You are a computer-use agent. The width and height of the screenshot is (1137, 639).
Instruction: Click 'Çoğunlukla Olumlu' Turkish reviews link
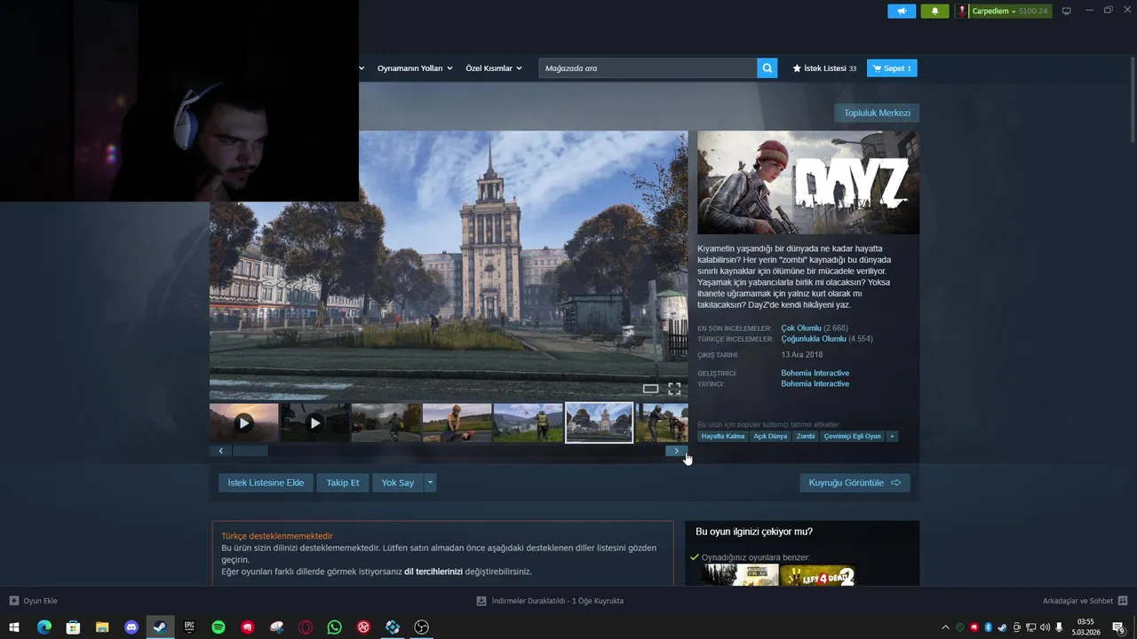[x=814, y=339]
